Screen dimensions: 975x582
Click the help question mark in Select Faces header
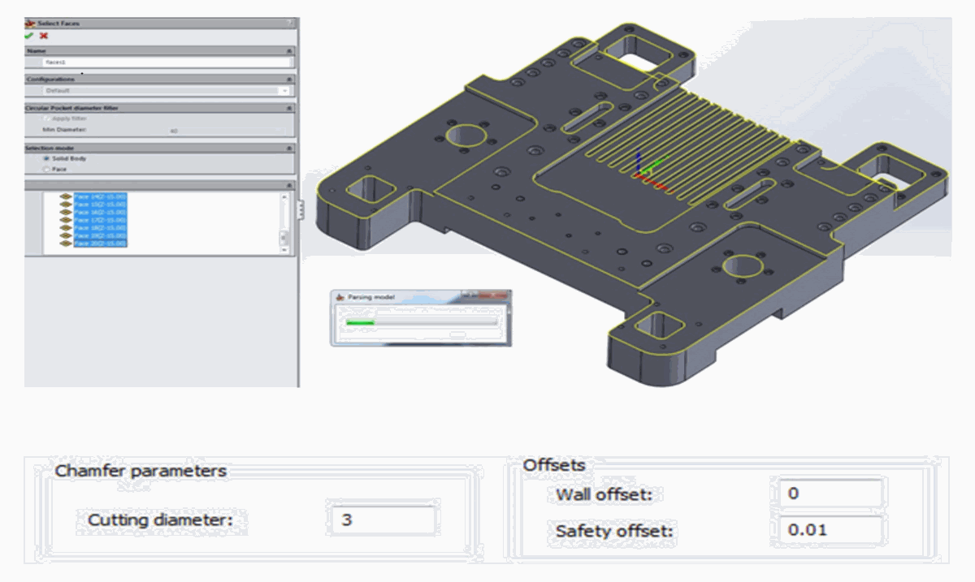pos(290,24)
